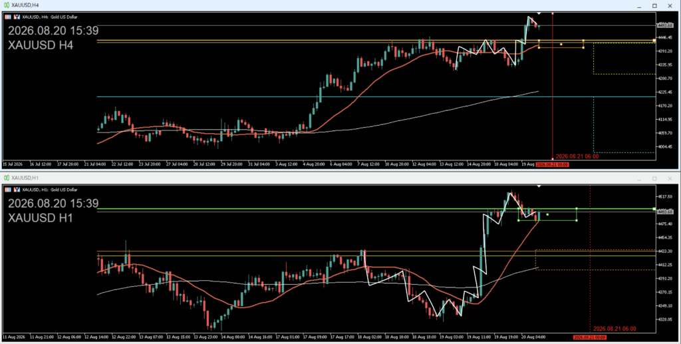681x344 pixels.
Task: Toggle One Click Trading panel on H1 chart
Action: [8, 190]
